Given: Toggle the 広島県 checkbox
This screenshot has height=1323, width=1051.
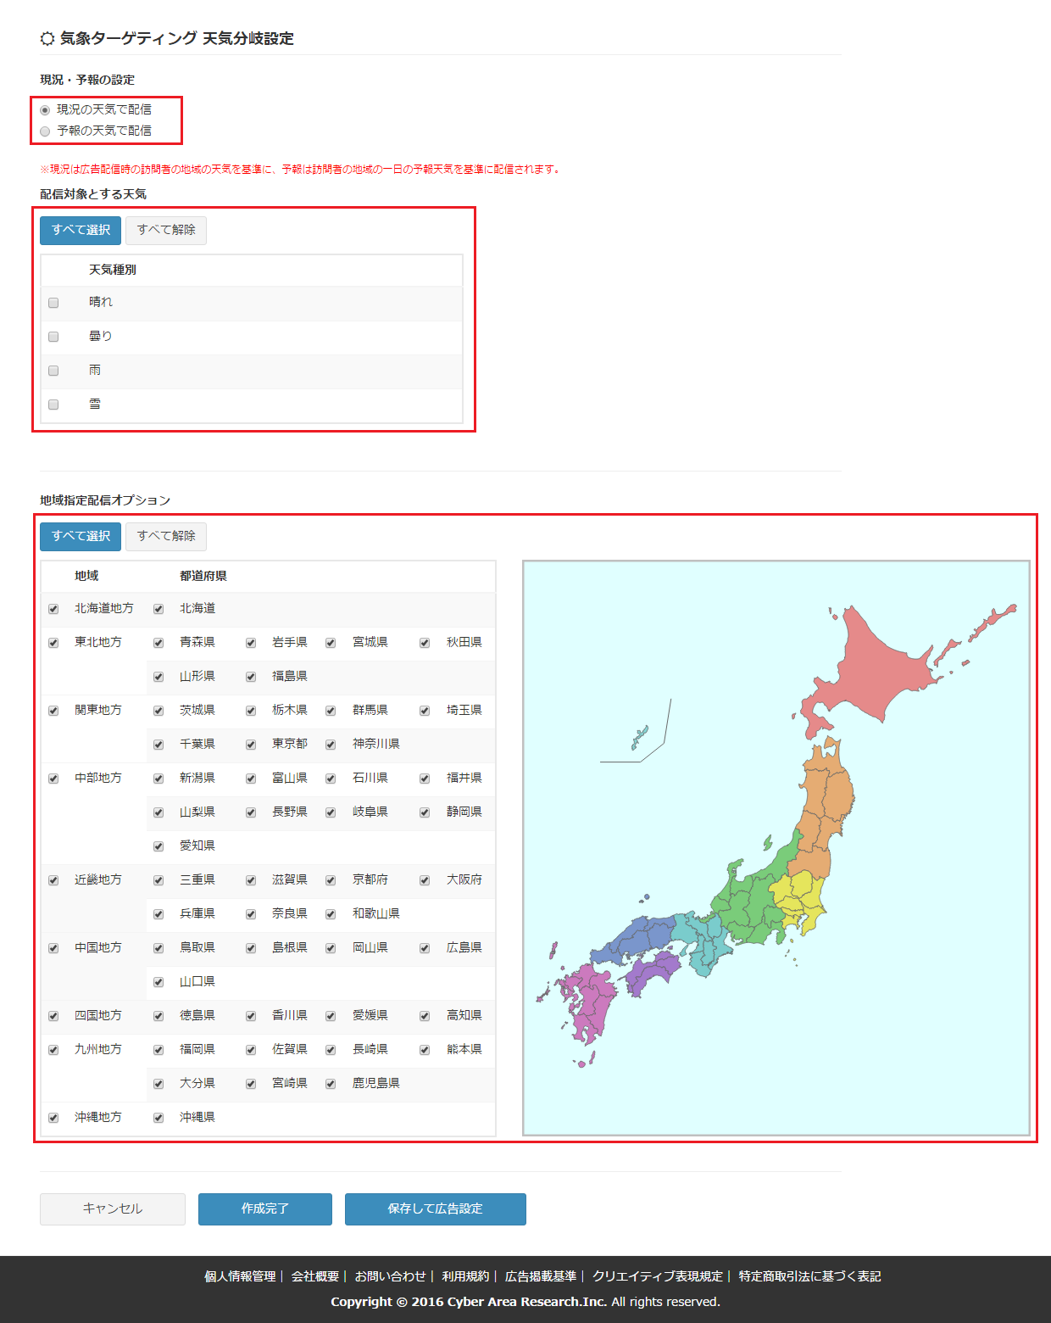Looking at the screenshot, I should click(x=425, y=948).
